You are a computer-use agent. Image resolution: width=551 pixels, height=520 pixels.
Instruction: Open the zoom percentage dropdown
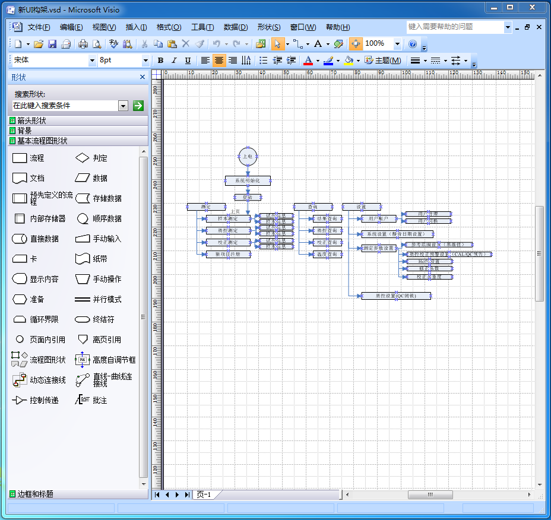397,44
